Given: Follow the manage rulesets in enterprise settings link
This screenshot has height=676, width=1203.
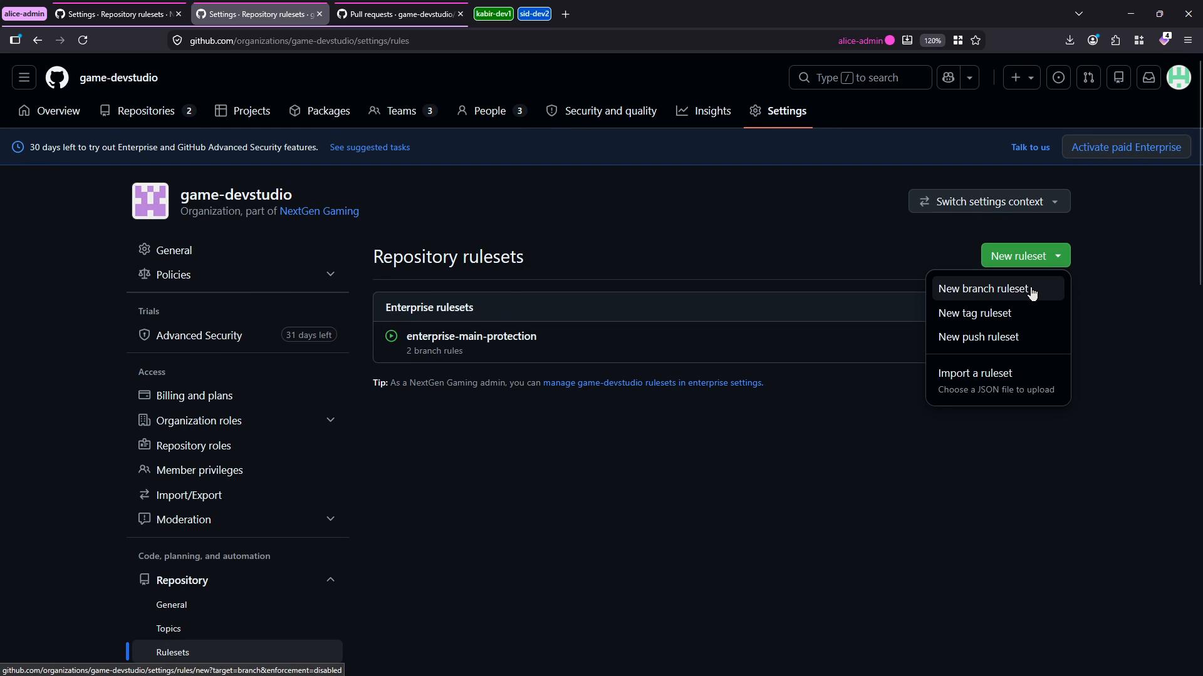Looking at the screenshot, I should click(653, 382).
